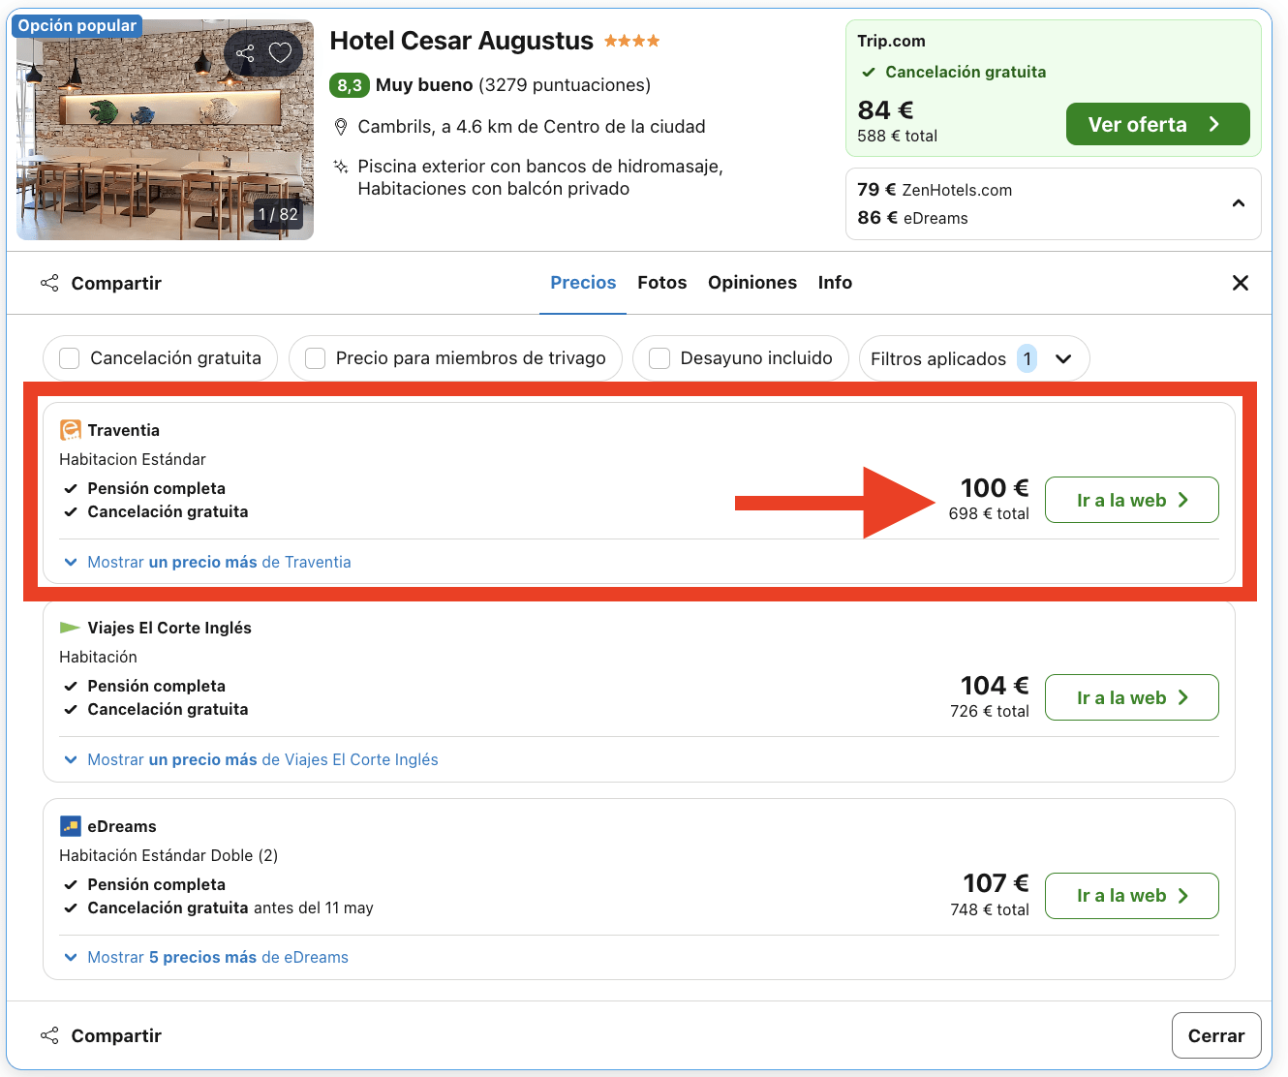This screenshot has width=1288, height=1077.
Task: Enable the Desayuno incluido filter
Action: click(x=659, y=357)
